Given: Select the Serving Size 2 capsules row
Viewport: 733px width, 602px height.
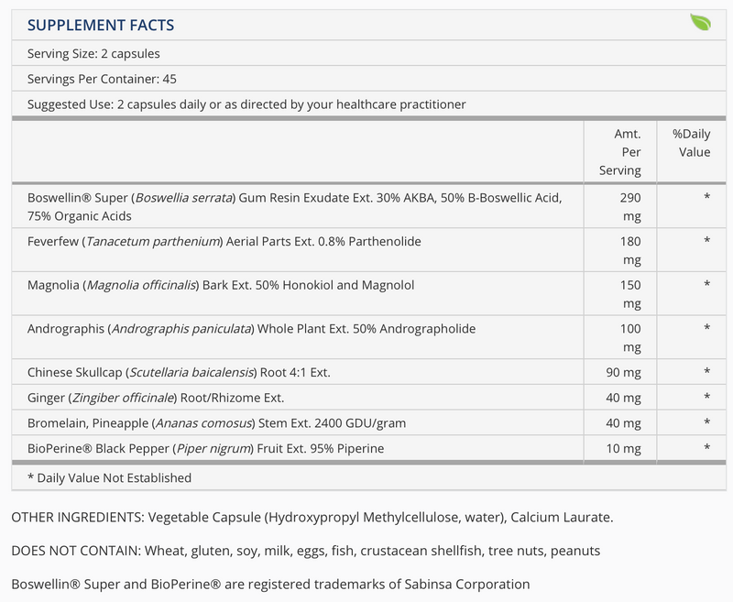Looking at the screenshot, I should (x=93, y=54).
